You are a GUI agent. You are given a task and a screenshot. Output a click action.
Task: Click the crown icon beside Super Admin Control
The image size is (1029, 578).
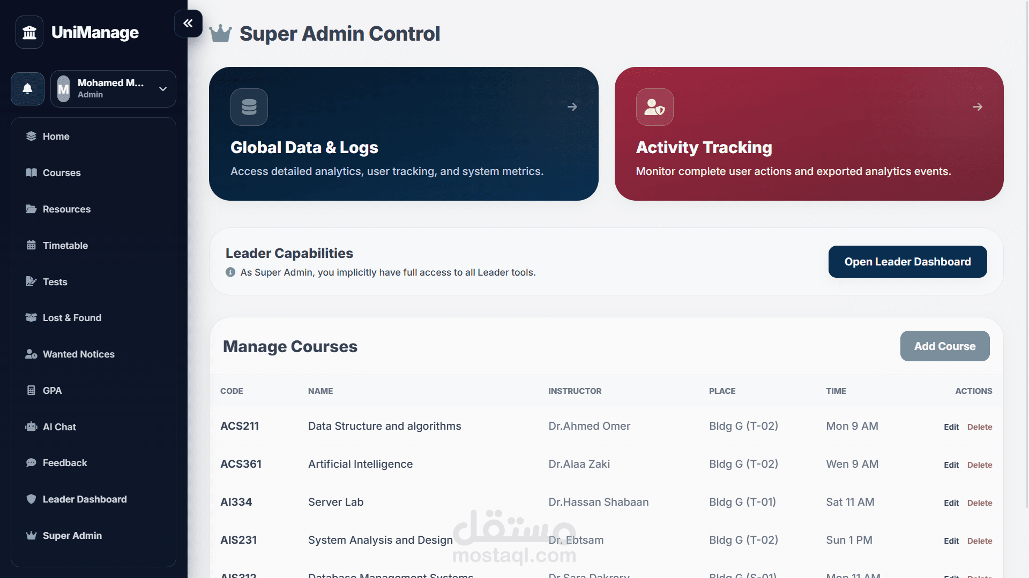220,34
